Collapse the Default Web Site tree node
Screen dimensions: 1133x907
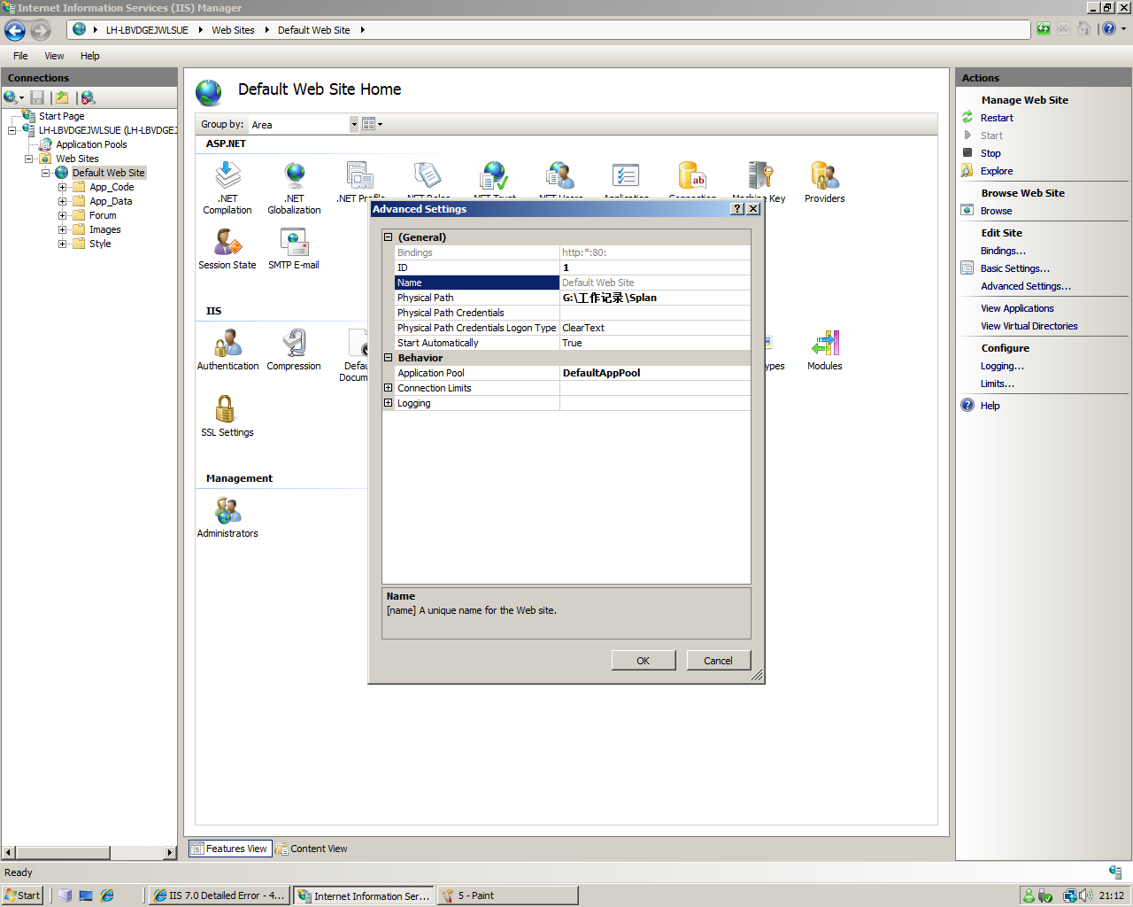(x=45, y=173)
